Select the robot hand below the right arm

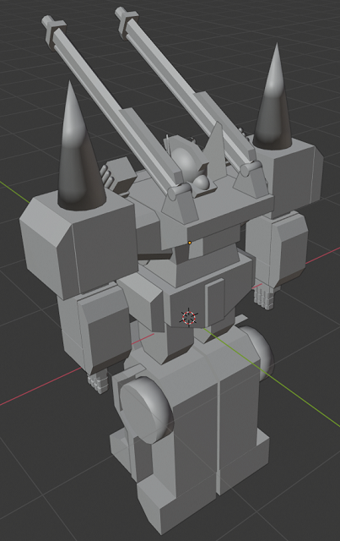[265, 296]
